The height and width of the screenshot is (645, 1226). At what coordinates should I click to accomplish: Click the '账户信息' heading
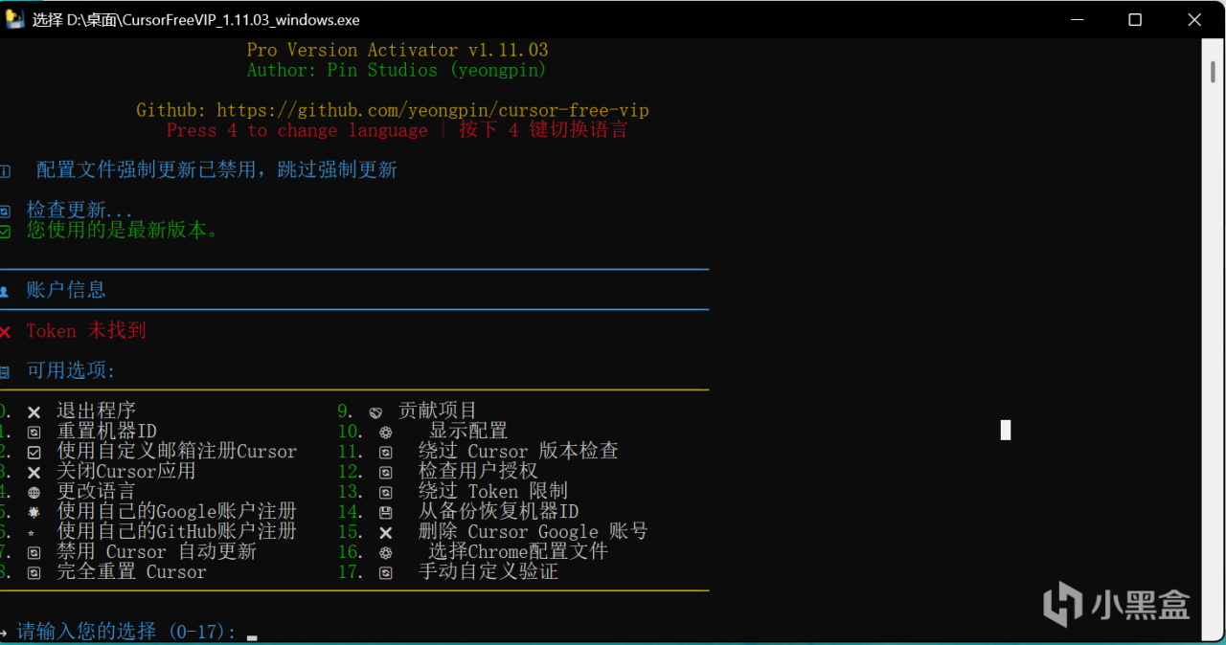[66, 291]
